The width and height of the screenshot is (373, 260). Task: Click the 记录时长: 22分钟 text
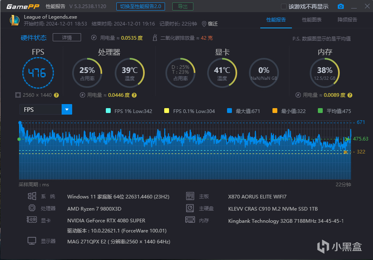tap(178, 24)
